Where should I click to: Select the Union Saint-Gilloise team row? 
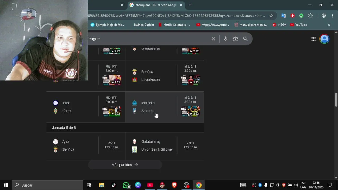[x=152, y=149]
